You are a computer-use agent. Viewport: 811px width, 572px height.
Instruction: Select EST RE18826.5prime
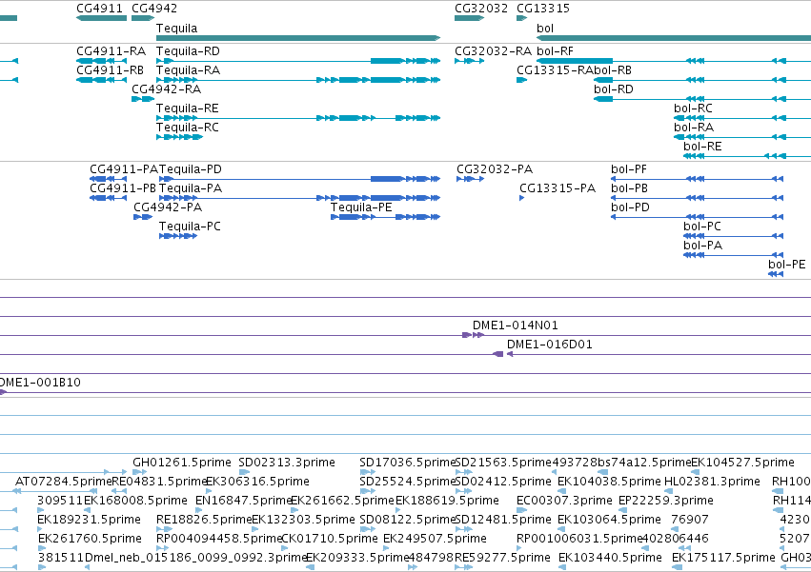tap(165, 529)
